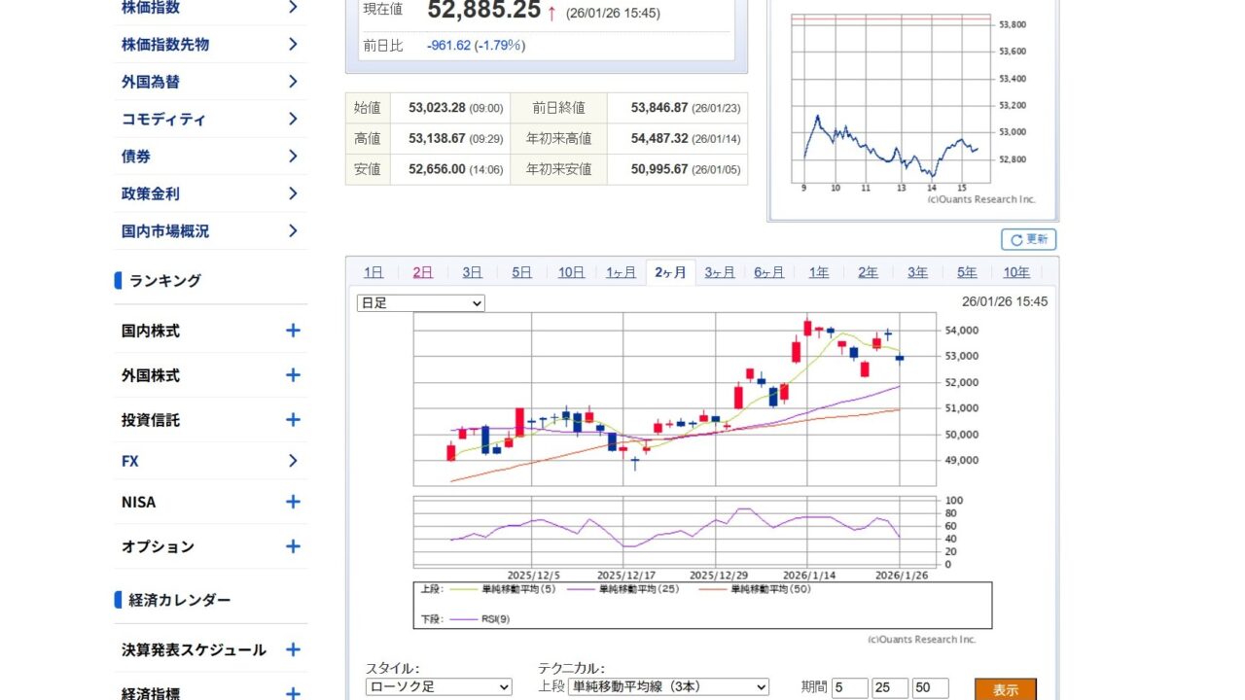This screenshot has width=1245, height=700.
Task: Click the chevron beside 外国為替
Action: pos(292,82)
